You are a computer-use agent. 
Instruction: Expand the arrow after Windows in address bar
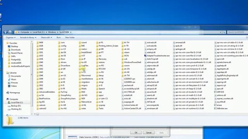coord(58,32)
